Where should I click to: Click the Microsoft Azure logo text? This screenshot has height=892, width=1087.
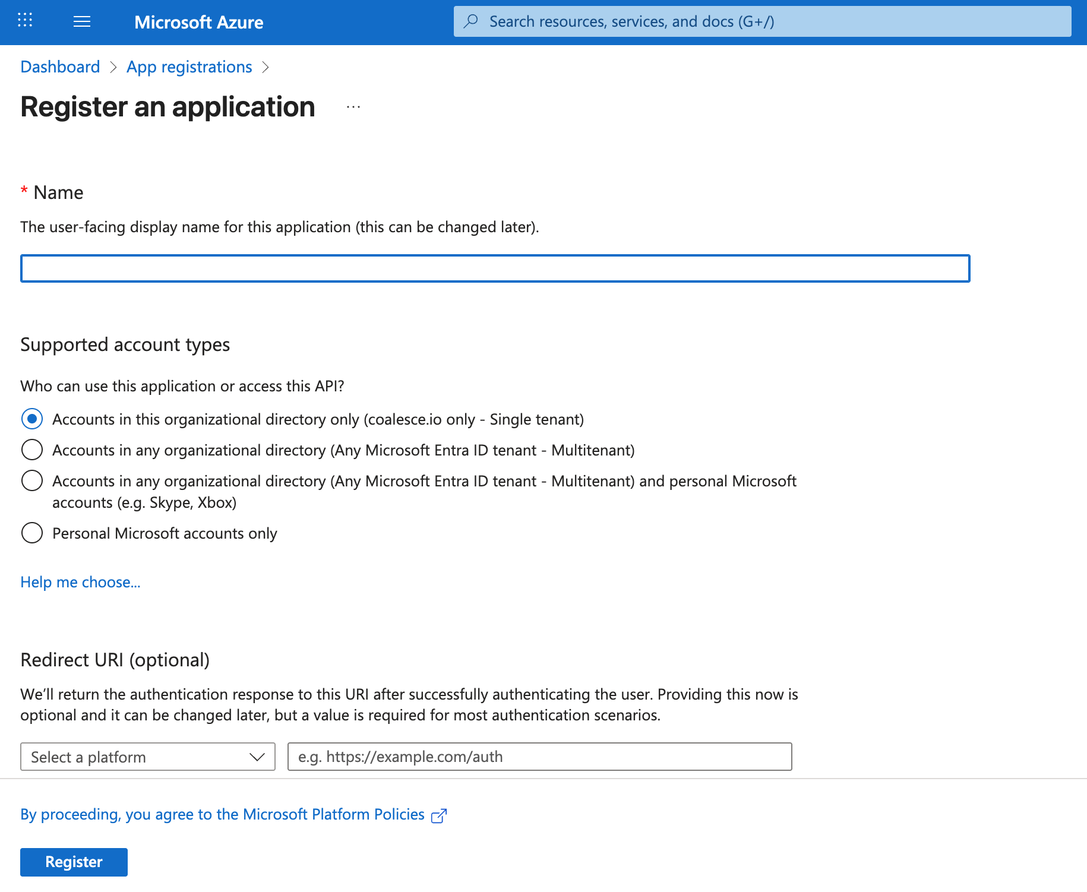(198, 22)
